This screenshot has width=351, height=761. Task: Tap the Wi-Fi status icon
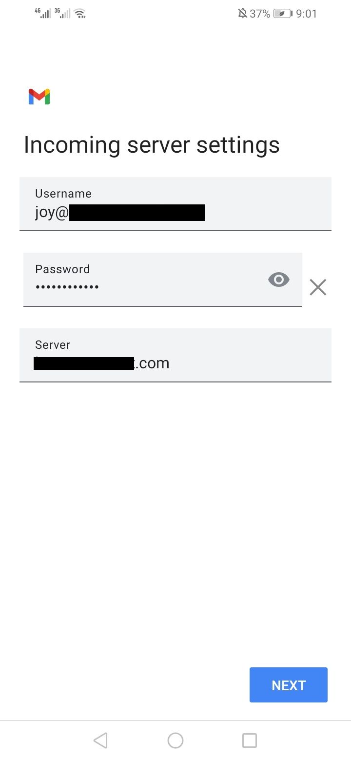[x=80, y=14]
